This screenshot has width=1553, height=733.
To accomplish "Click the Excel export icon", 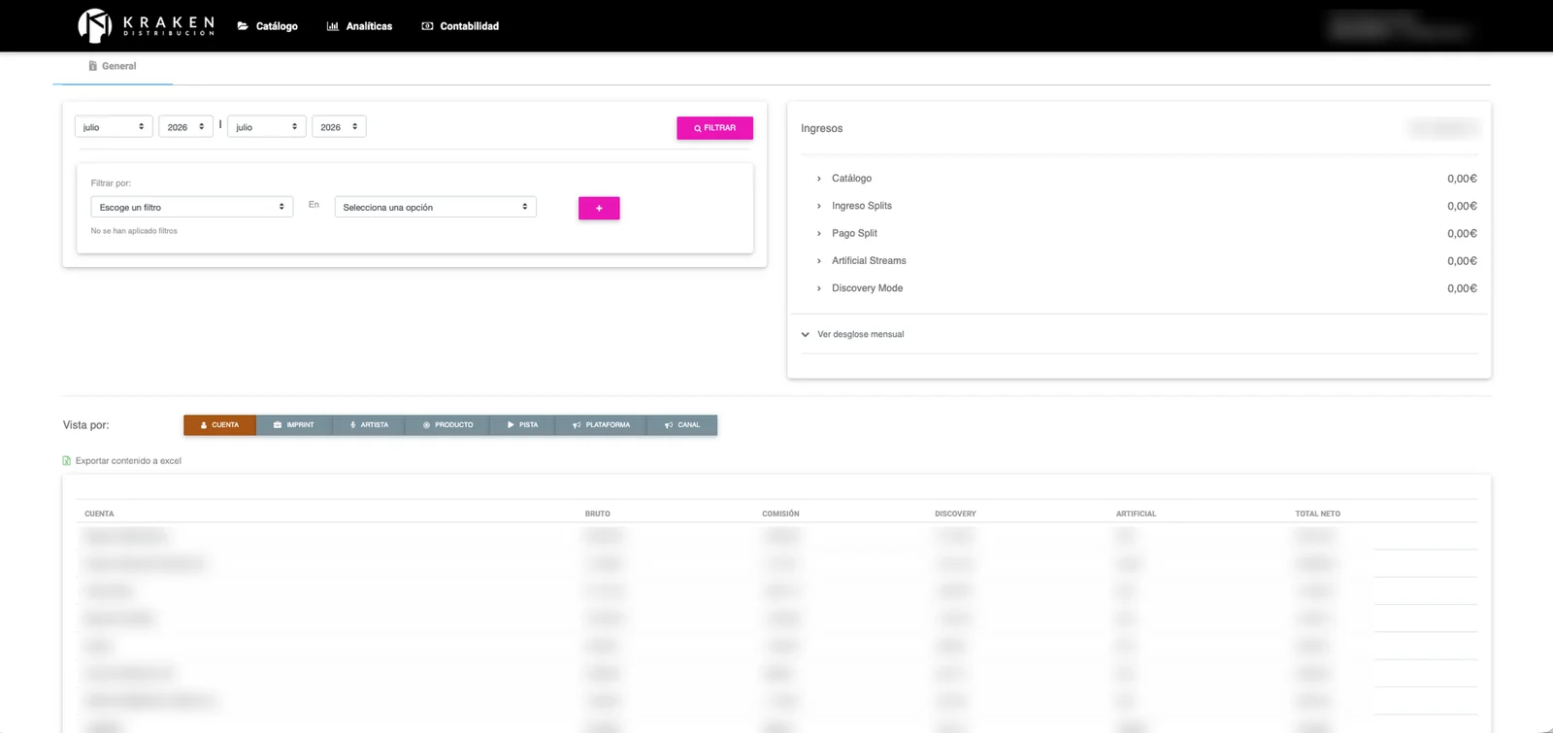I will coord(67,461).
